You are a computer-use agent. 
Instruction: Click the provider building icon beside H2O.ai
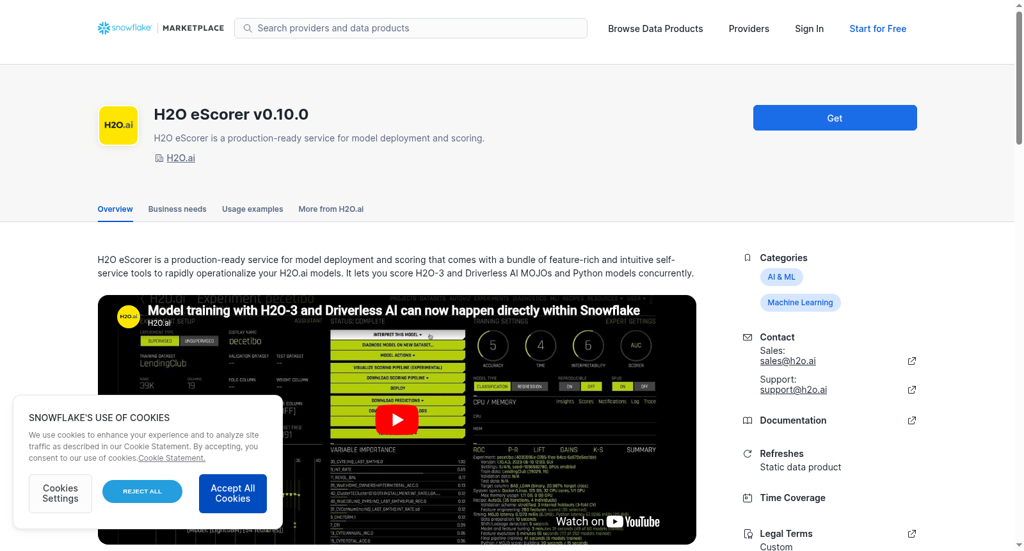click(x=159, y=158)
